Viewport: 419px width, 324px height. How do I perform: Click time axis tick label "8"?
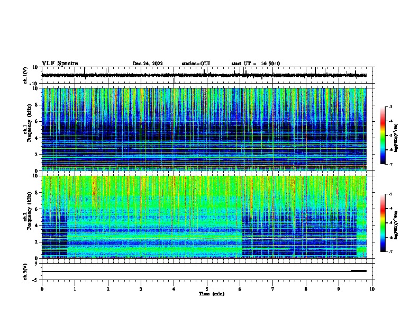(x=306, y=289)
